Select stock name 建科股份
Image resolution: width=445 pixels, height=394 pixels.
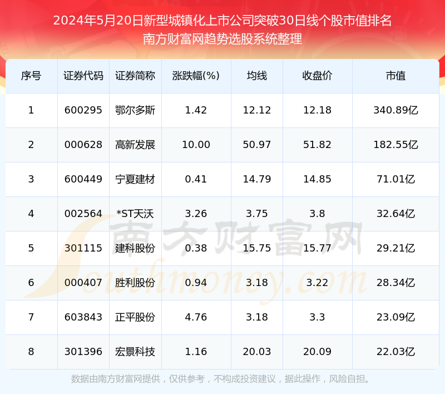135,248
